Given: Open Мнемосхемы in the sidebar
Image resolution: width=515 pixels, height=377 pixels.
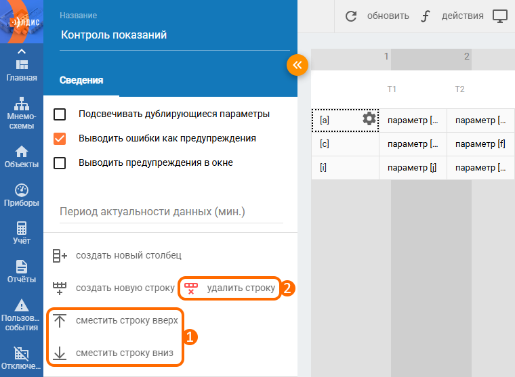Looking at the screenshot, I should click(22, 112).
